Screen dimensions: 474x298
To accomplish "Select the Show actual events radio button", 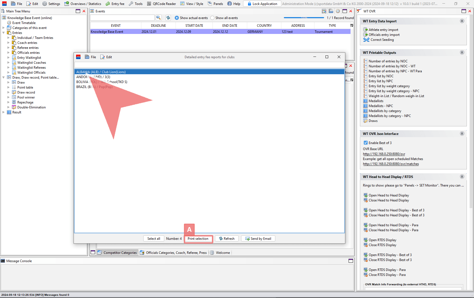I will pyautogui.click(x=177, y=18).
